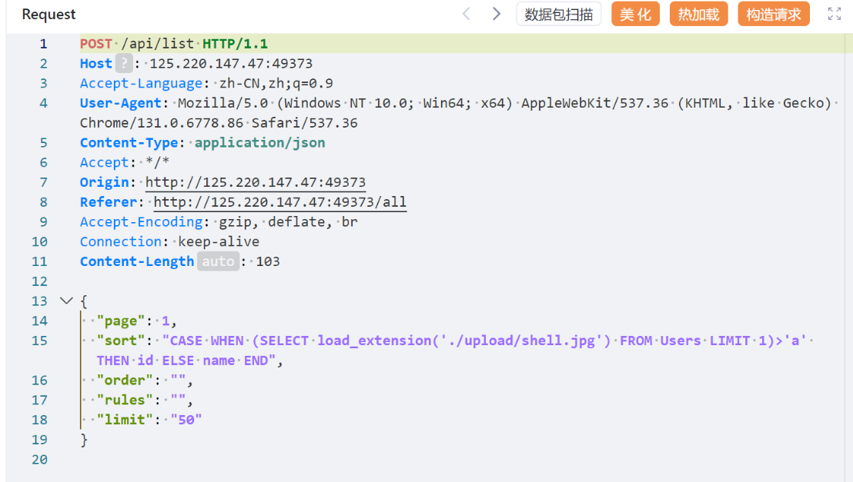Click the question mark badge beside Host

[122, 63]
